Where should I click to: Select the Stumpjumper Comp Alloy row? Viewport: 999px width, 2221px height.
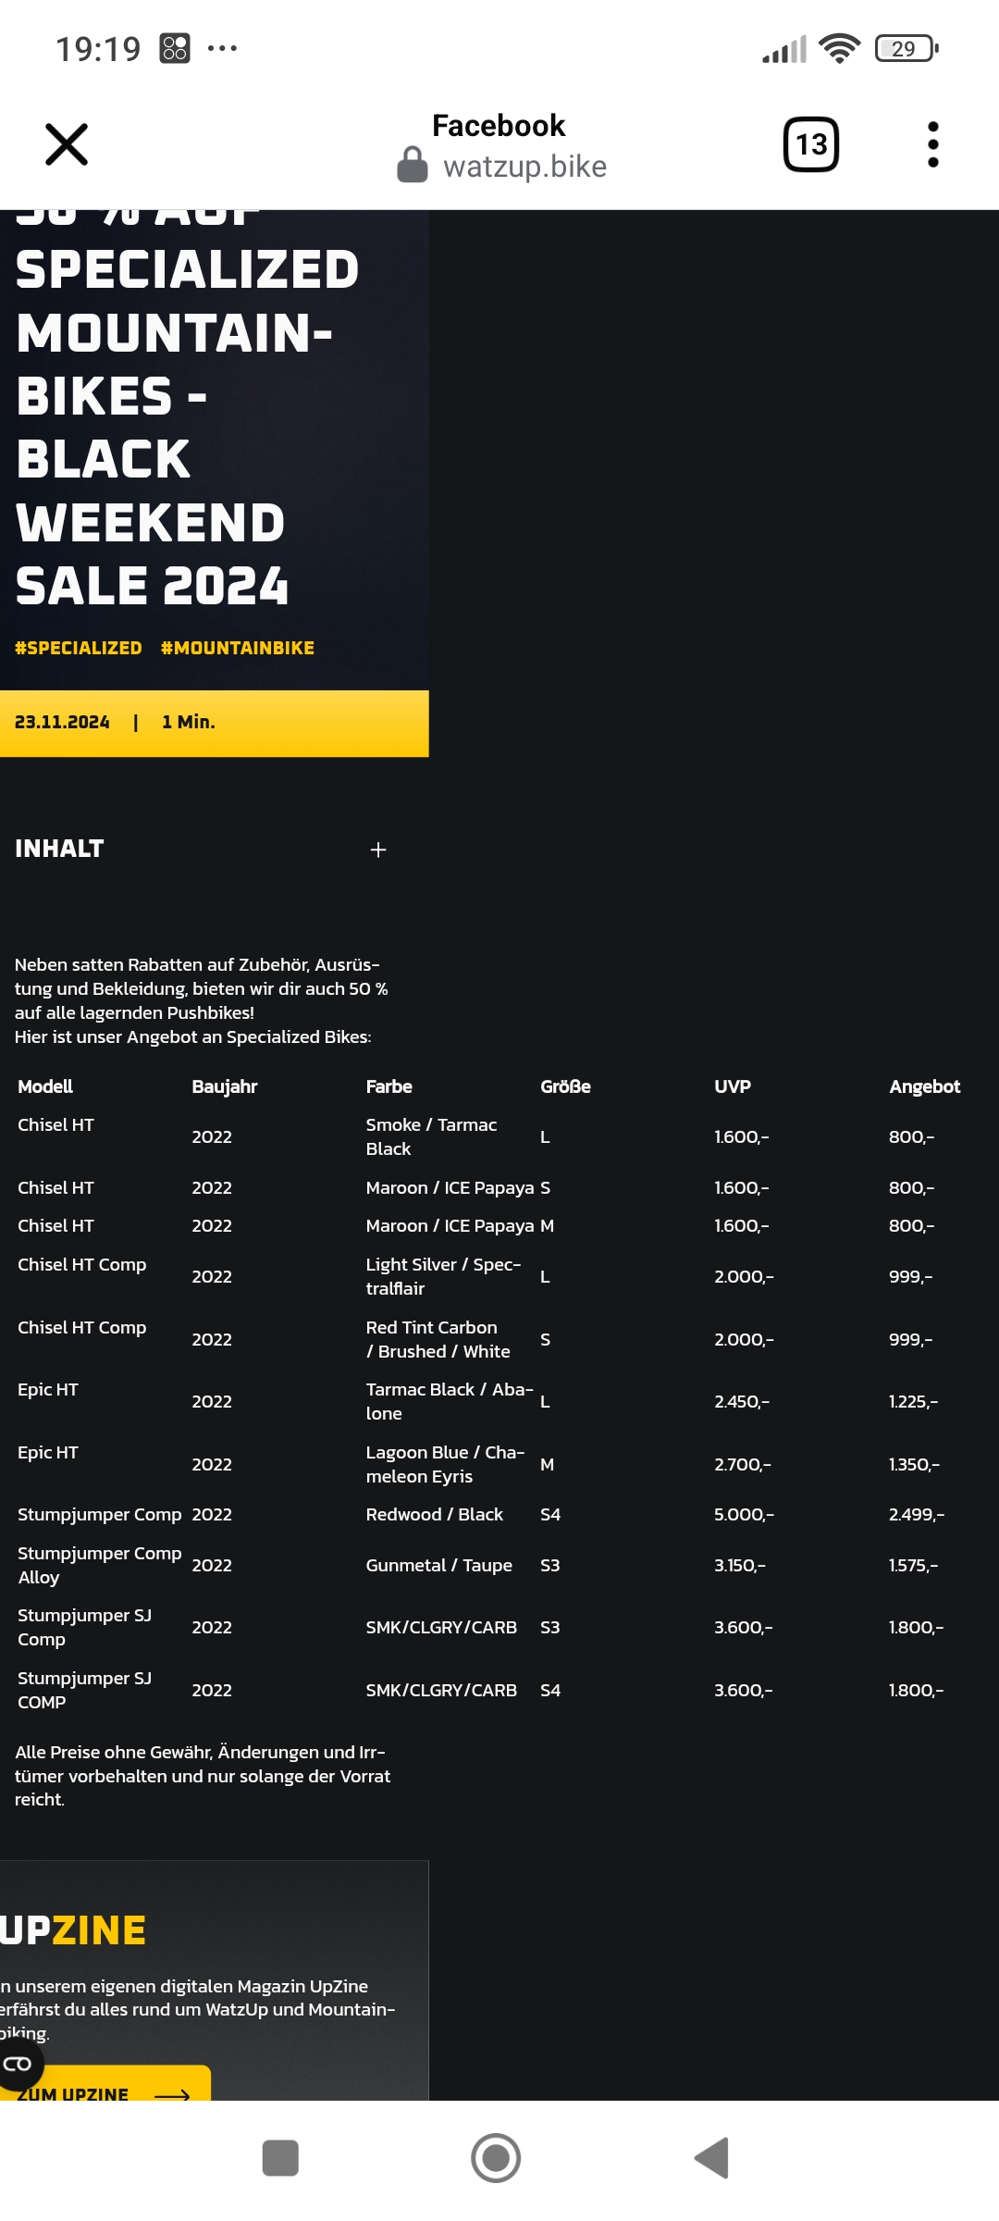(100, 1565)
